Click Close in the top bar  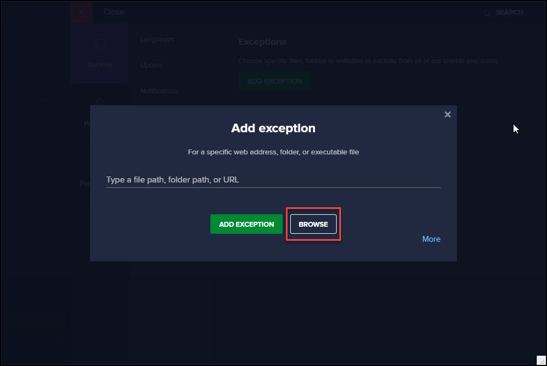(x=113, y=11)
